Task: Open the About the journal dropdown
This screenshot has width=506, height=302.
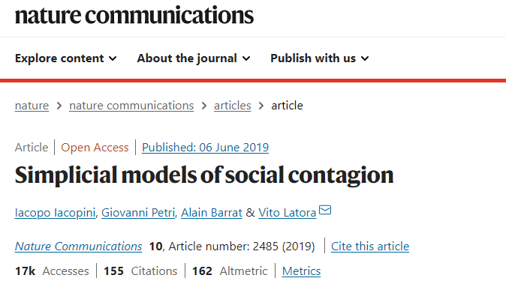Action: (x=193, y=58)
